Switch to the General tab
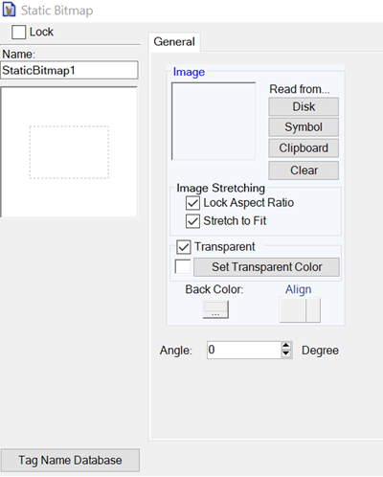 click(174, 42)
